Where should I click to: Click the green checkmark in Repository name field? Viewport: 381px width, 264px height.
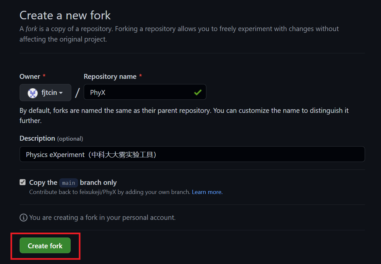click(x=198, y=92)
